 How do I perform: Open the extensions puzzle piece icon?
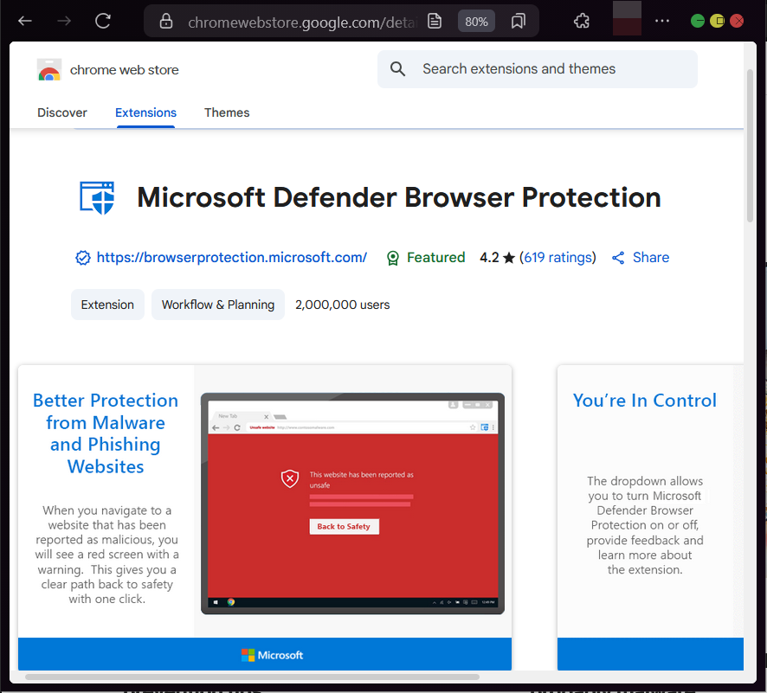tap(582, 21)
